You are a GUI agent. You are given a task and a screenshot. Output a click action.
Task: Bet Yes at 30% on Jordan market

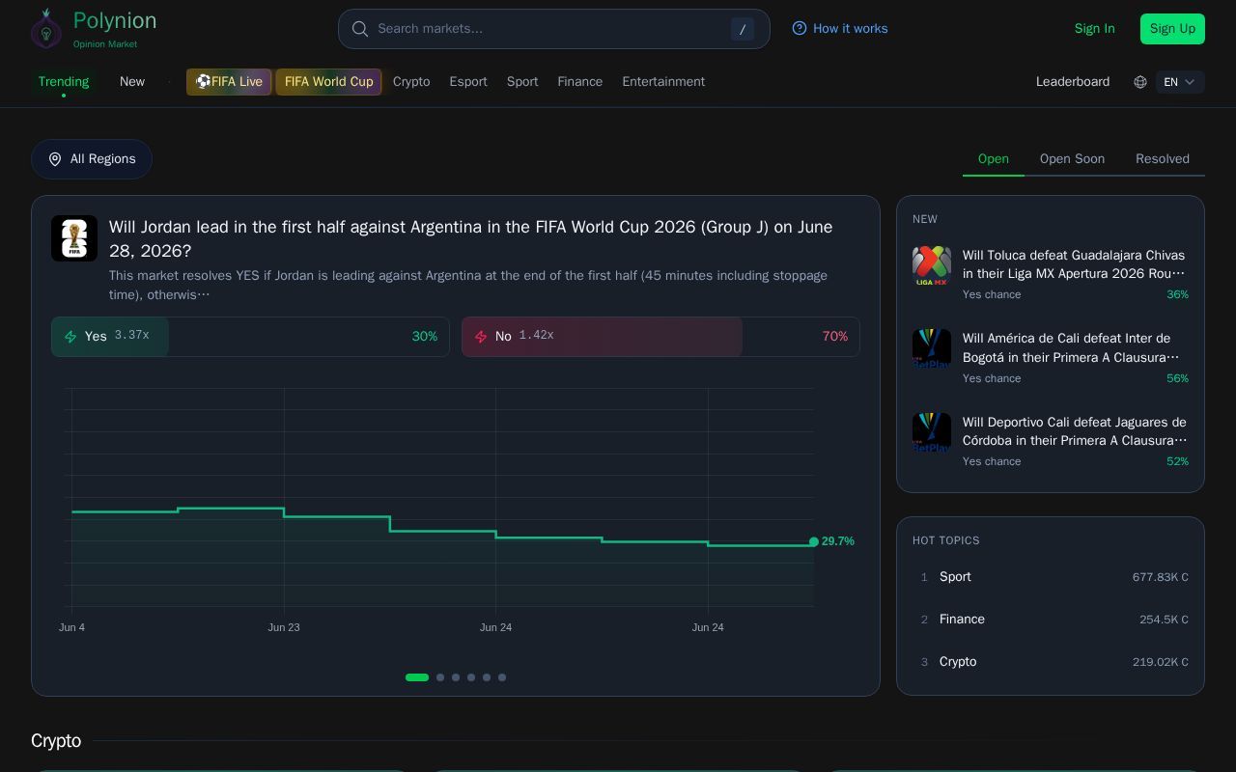250,337
